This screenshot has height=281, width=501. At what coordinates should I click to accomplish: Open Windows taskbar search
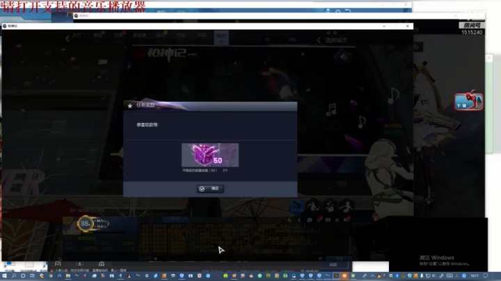coord(14,275)
